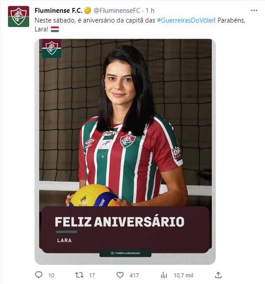The image size is (265, 284).
Task: Open Fluminense profile avatar
Action: 19,16
